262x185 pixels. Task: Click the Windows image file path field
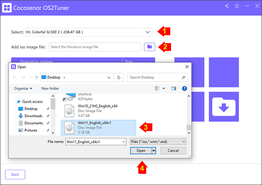pyautogui.click(x=95, y=47)
